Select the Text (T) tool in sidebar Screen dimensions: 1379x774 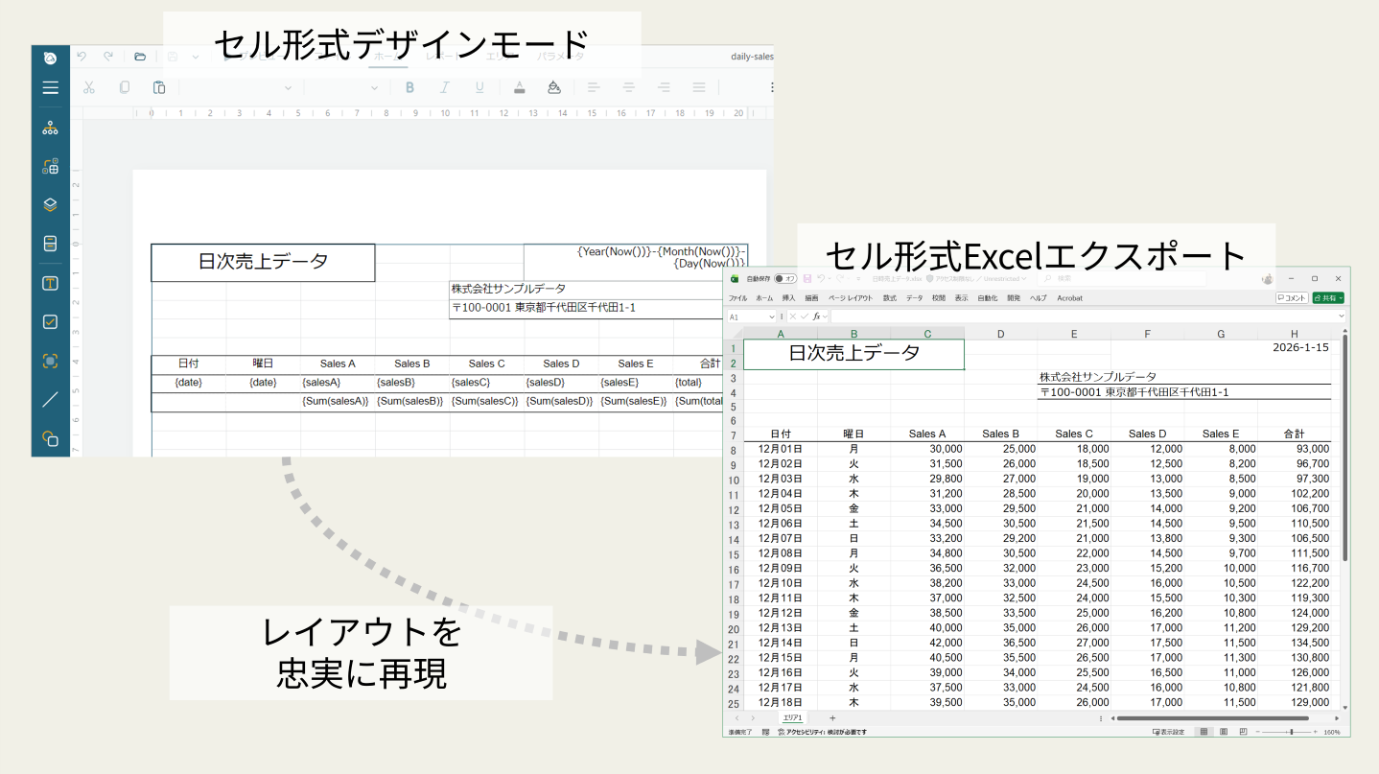[51, 282]
